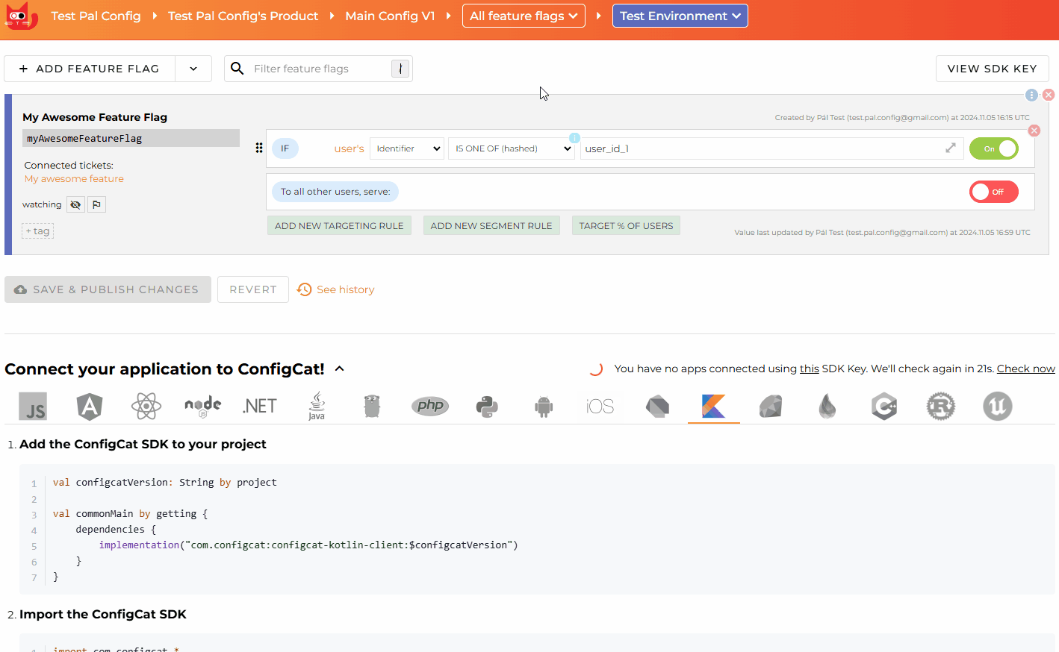Click the flag icon next to watching
Screen dimensions: 1059x652
[96, 204]
